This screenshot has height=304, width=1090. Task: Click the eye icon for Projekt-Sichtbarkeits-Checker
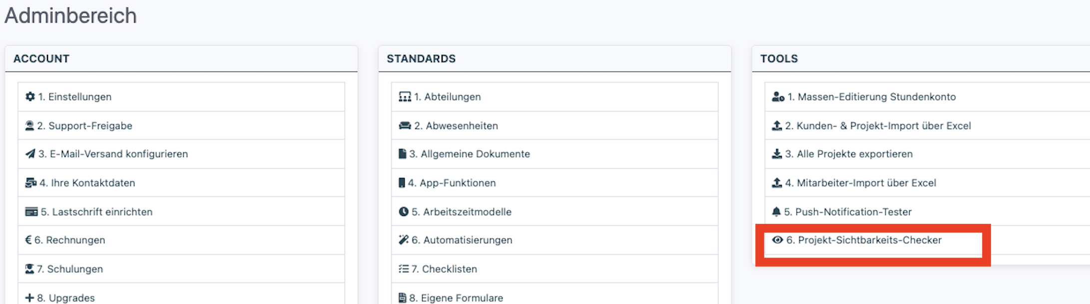coord(778,240)
